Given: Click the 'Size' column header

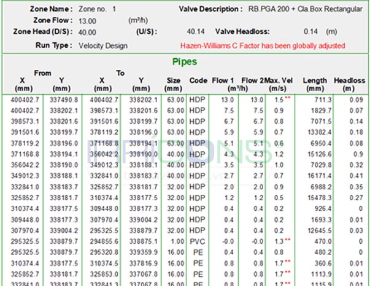Looking at the screenshot, I should pos(174,80).
